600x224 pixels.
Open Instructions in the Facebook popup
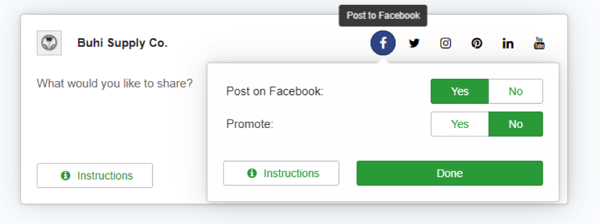coord(281,173)
